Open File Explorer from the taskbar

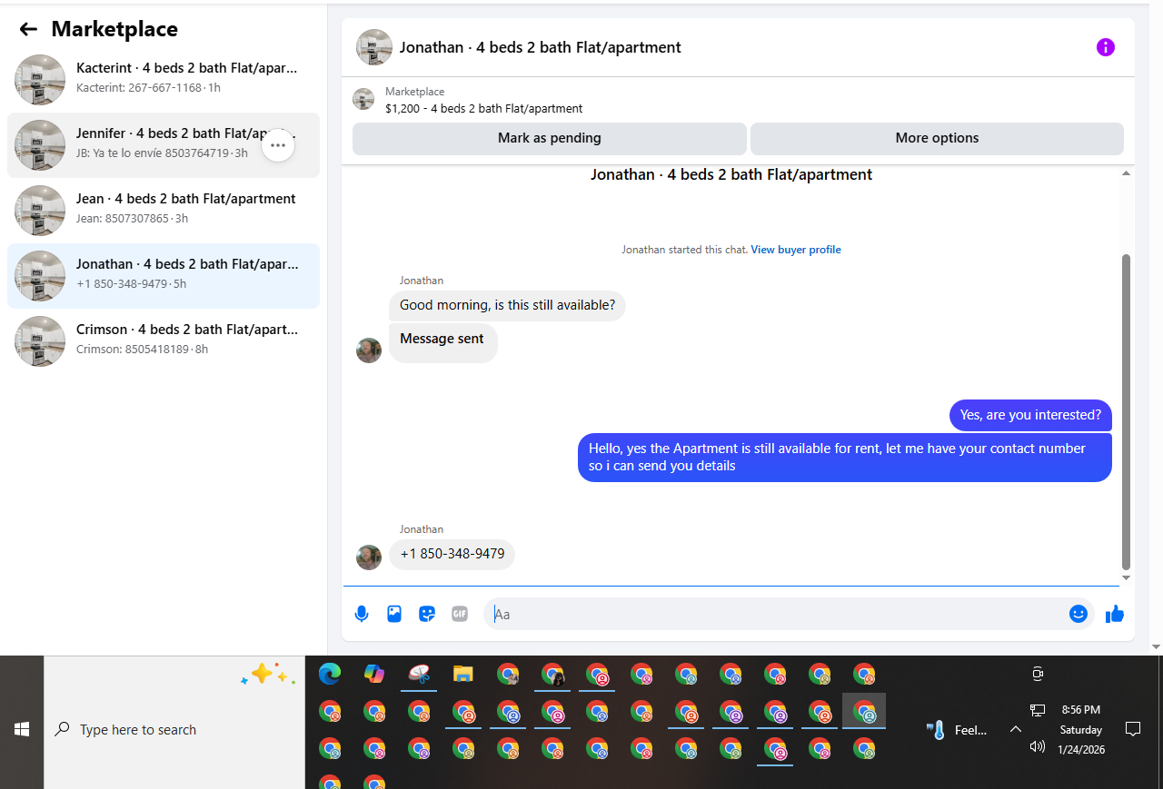(x=463, y=674)
